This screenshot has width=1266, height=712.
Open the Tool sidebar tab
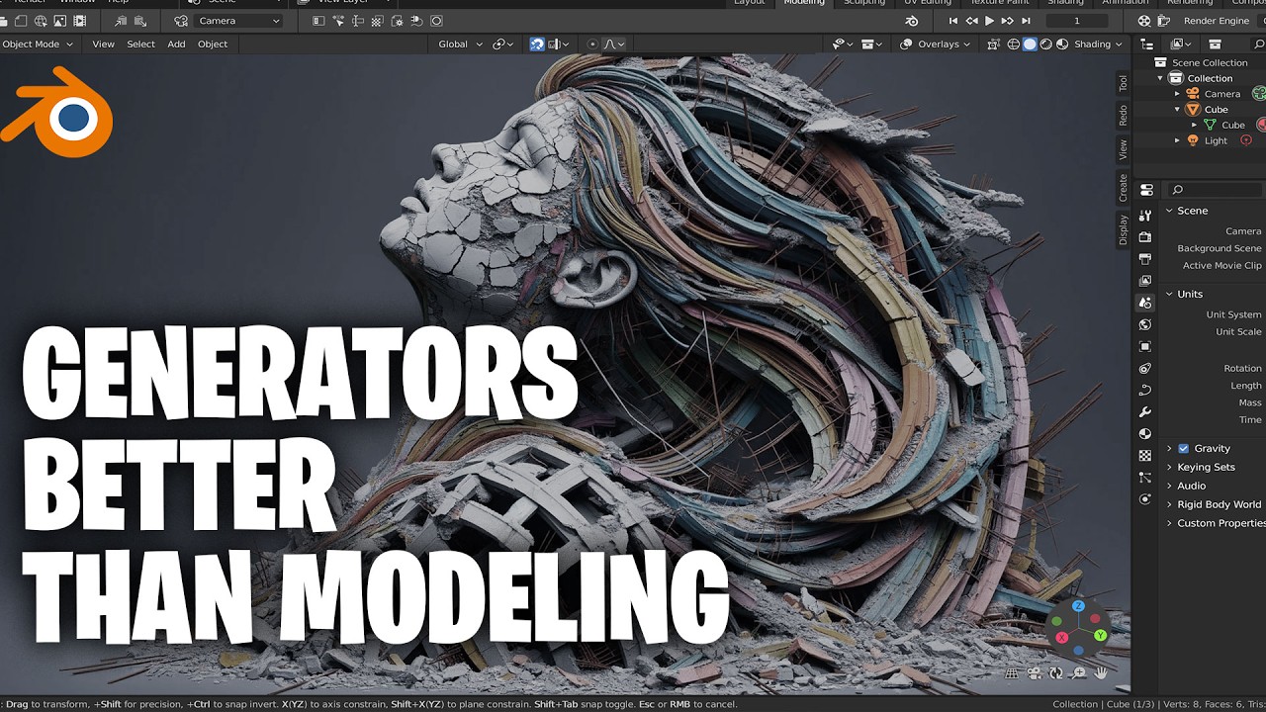click(1123, 84)
